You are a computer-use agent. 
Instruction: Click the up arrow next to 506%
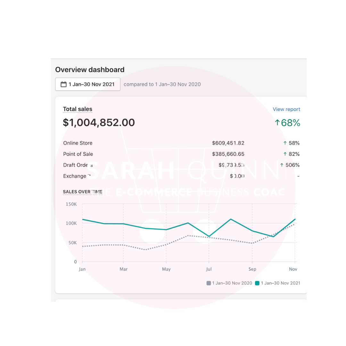(282, 165)
